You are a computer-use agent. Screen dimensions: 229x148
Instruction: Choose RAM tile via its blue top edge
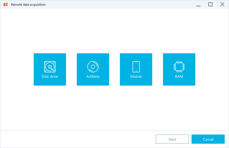179,55
